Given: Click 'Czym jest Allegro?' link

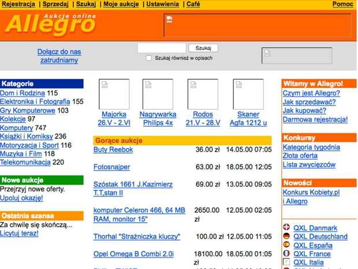Looking at the screenshot, I should pos(311,93).
